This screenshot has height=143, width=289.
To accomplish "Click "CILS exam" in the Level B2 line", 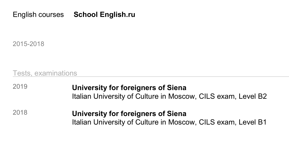I will pyautogui.click(x=216, y=97).
